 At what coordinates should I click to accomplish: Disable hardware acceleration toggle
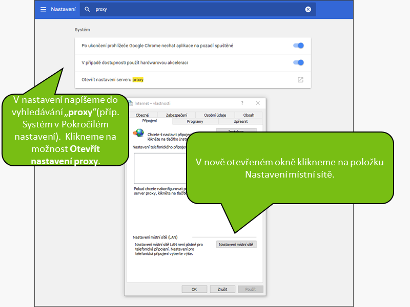(x=298, y=62)
